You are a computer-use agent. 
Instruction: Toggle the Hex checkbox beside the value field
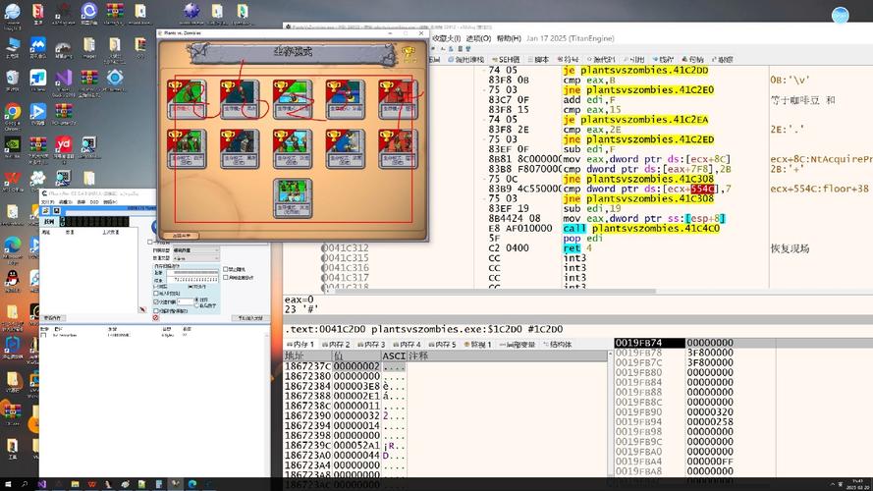click(x=150, y=243)
